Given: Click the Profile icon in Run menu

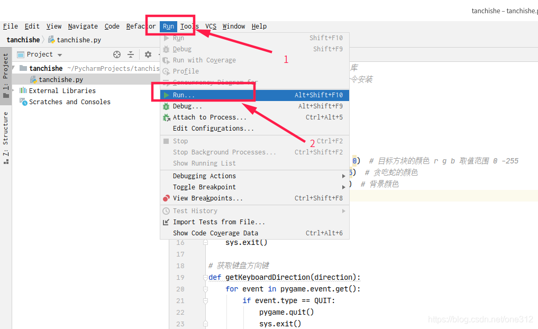Looking at the screenshot, I should pos(166,71).
